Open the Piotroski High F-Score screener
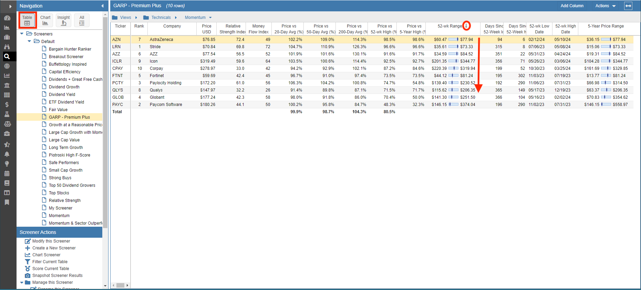This screenshot has width=641, height=290. tap(70, 155)
